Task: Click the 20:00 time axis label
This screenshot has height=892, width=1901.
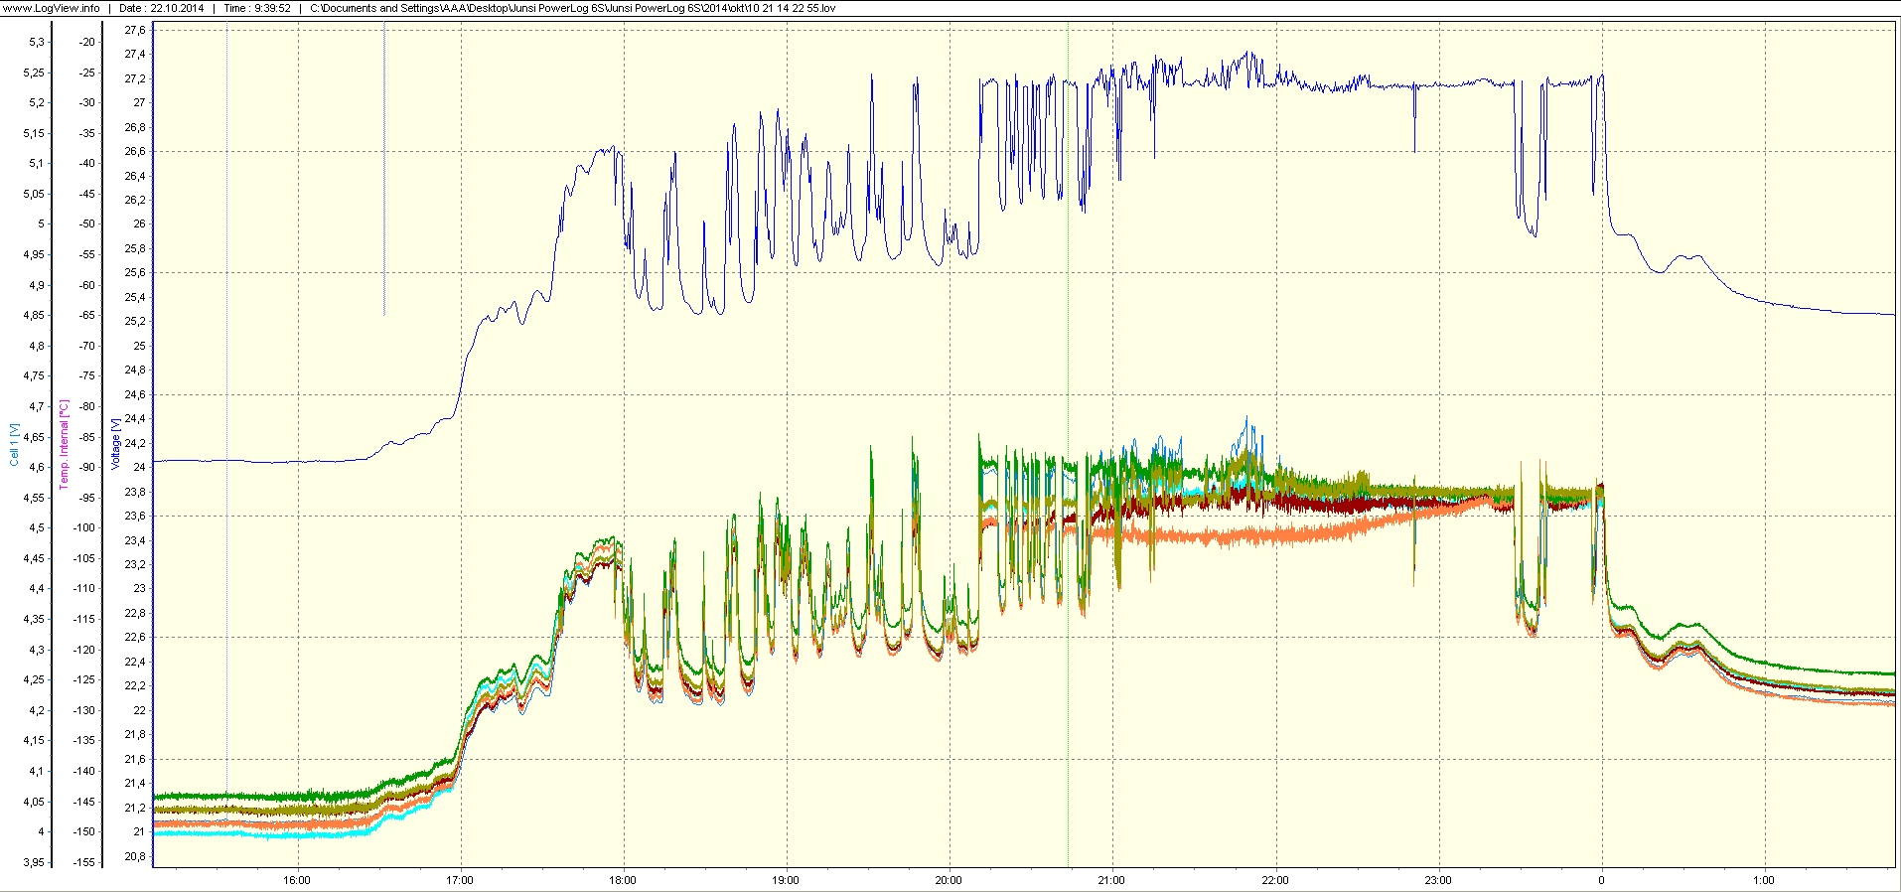Action: point(949,880)
